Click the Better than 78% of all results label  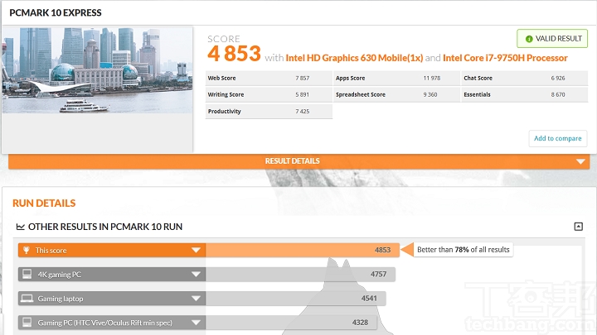click(463, 250)
